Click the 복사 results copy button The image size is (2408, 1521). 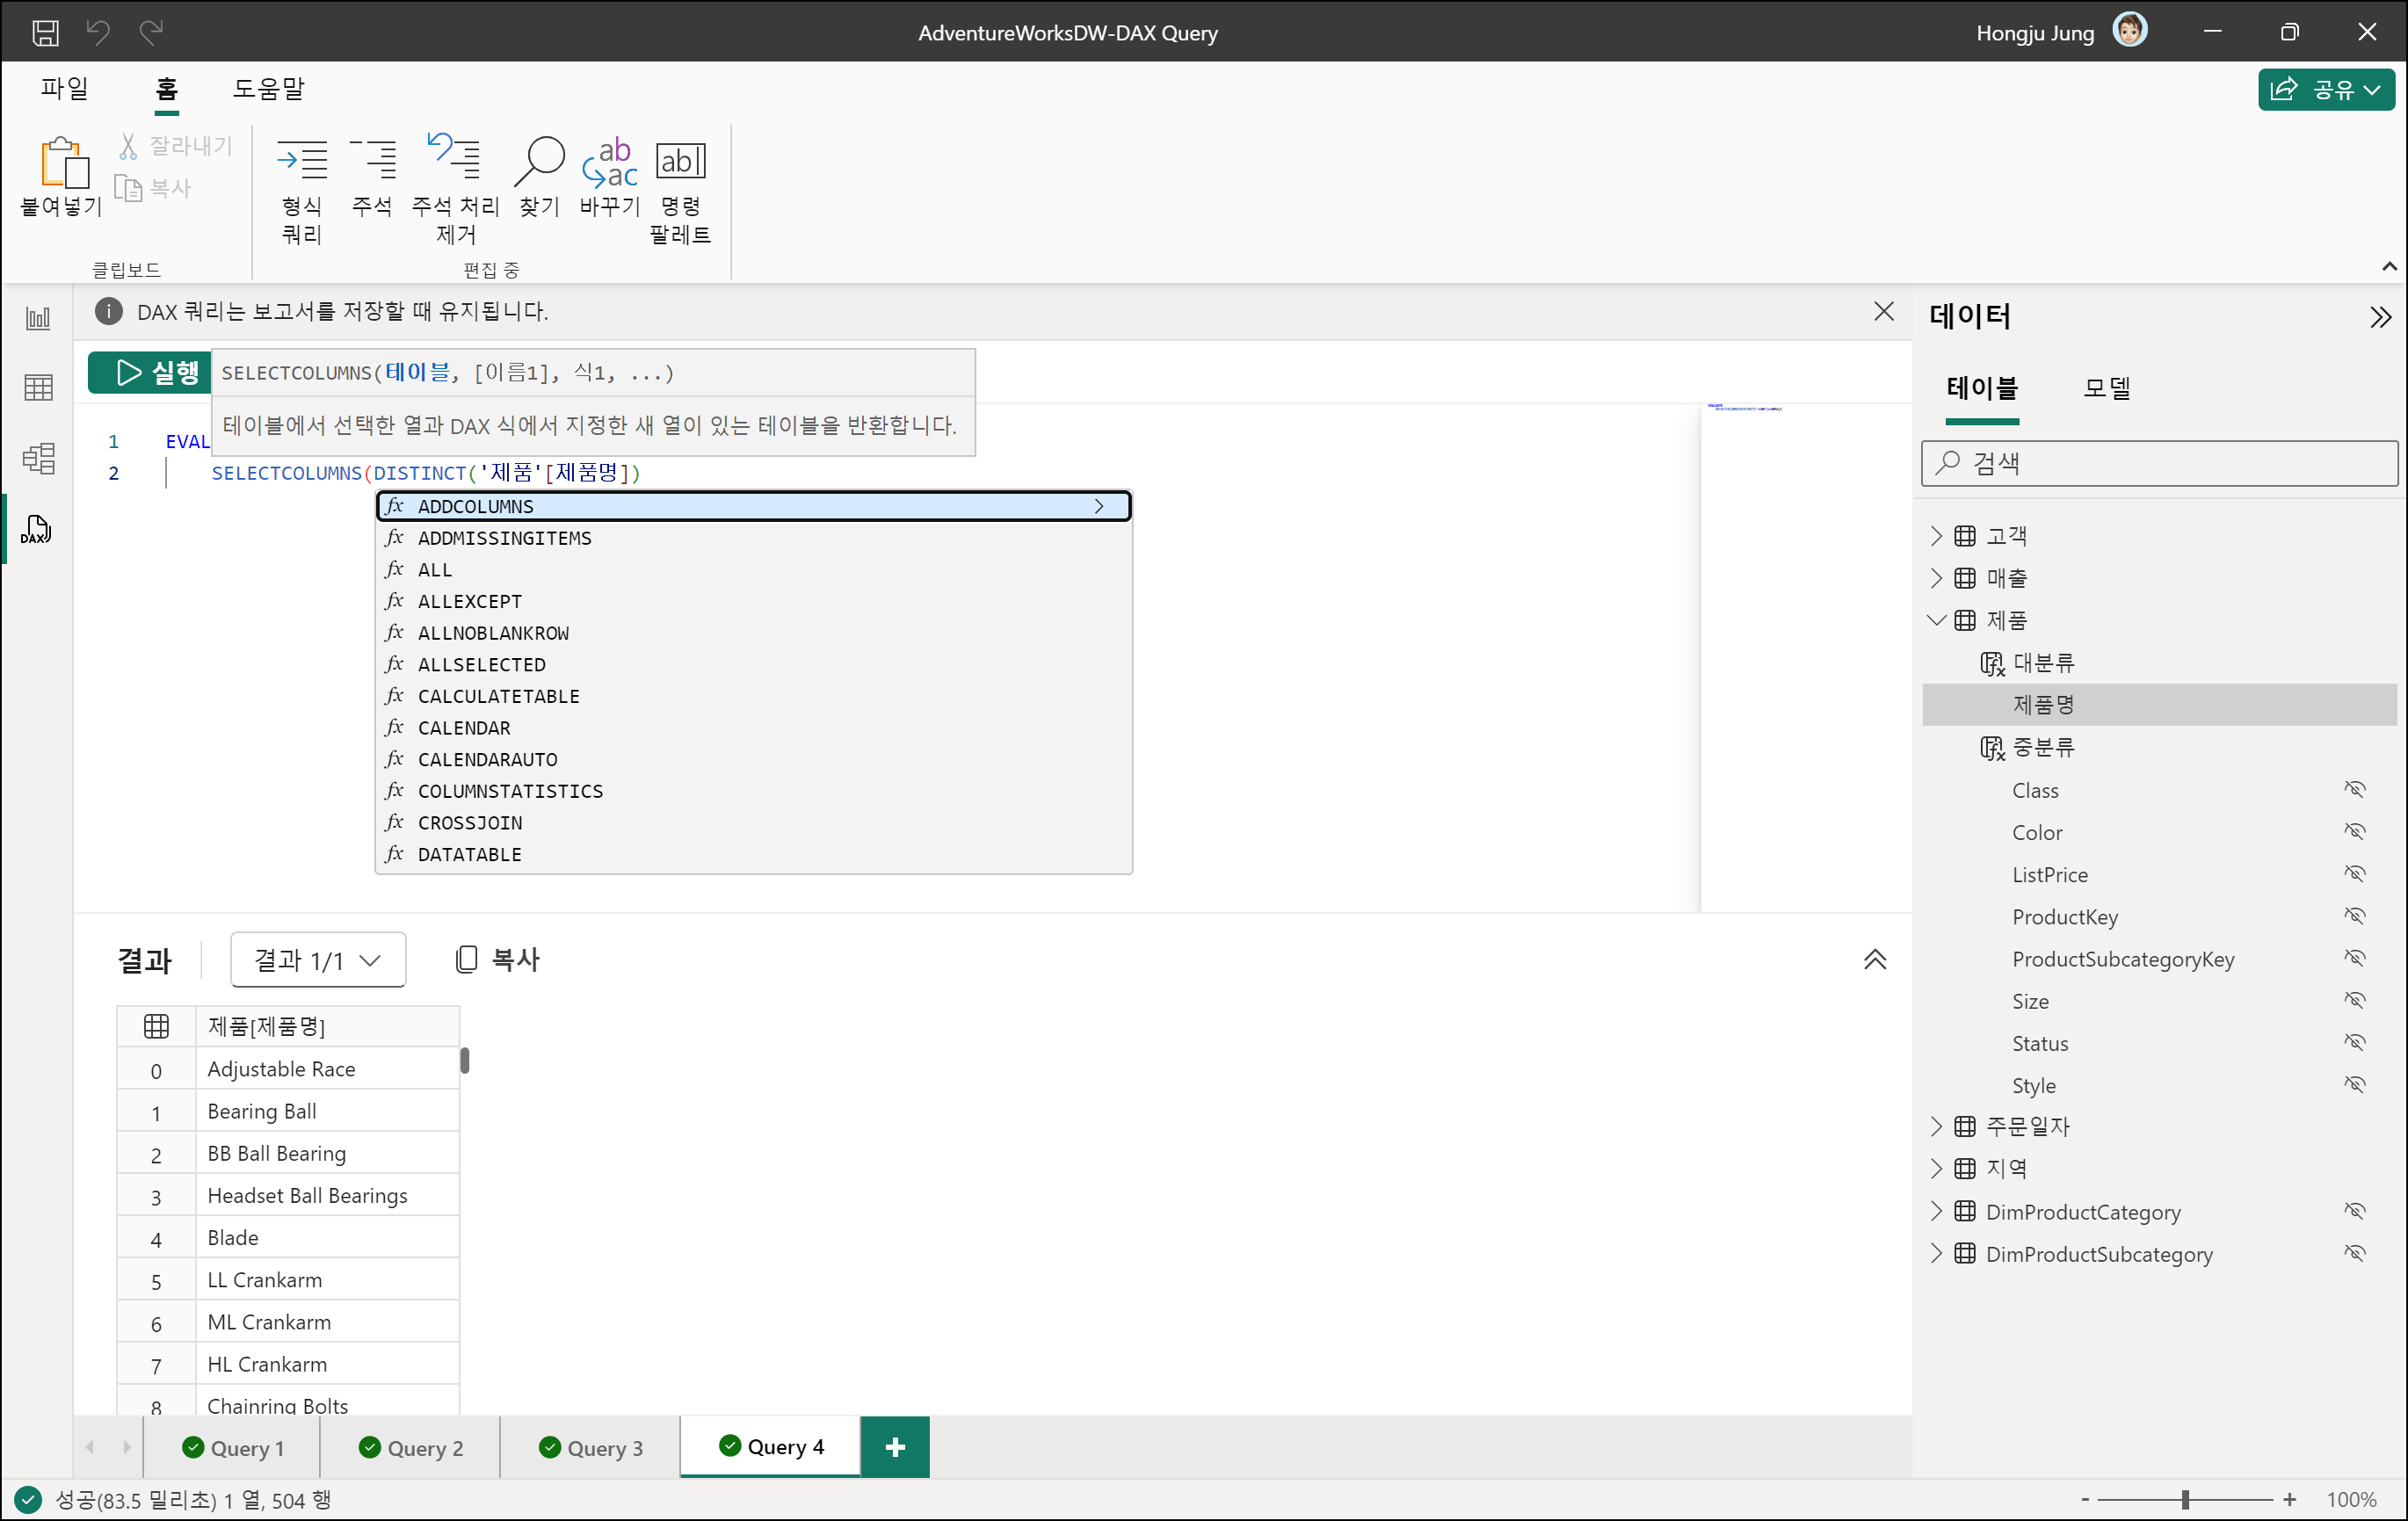[x=497, y=960]
